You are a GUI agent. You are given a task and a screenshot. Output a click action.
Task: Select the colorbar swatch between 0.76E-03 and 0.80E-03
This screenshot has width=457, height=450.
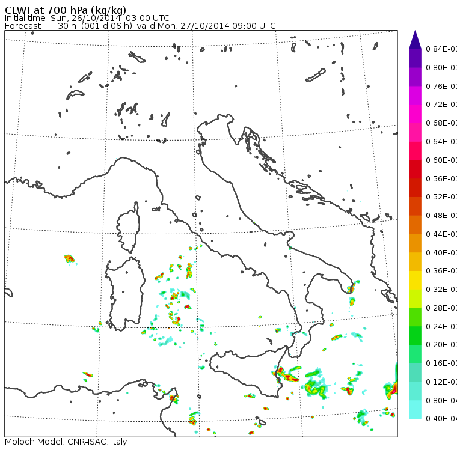coord(415,77)
